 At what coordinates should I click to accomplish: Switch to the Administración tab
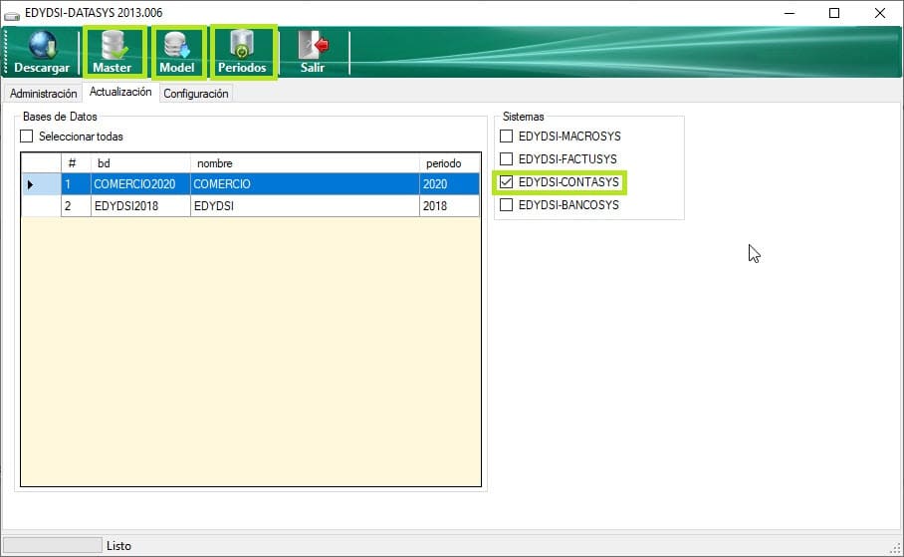[x=43, y=94]
